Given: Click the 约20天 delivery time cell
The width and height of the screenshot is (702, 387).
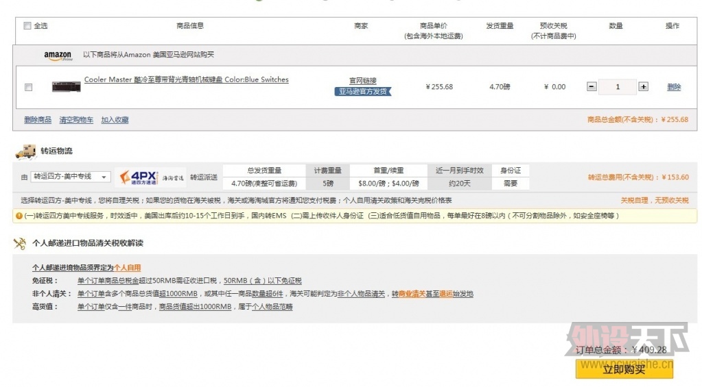Looking at the screenshot, I should click(x=459, y=183).
